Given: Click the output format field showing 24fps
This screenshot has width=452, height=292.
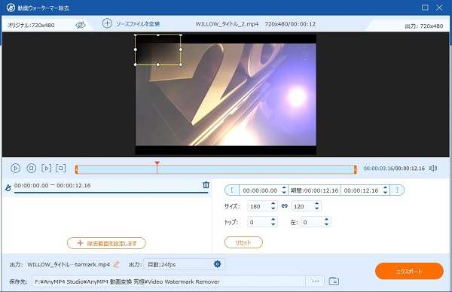Looking at the screenshot, I should pos(179,264).
